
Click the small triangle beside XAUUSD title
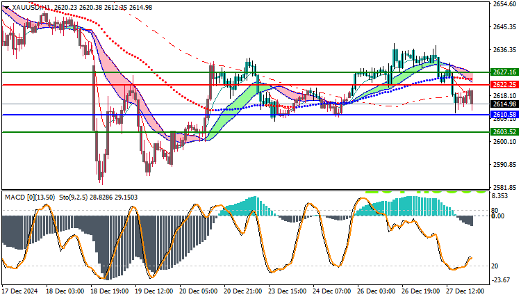coord(7,8)
